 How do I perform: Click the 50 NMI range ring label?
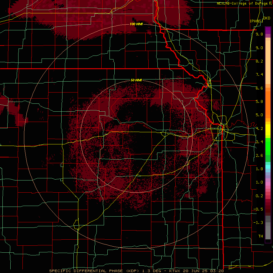click(x=136, y=80)
